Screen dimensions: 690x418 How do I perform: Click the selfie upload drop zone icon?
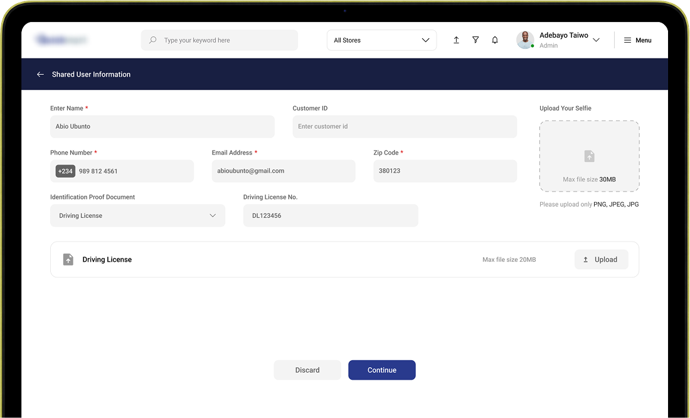tap(589, 156)
